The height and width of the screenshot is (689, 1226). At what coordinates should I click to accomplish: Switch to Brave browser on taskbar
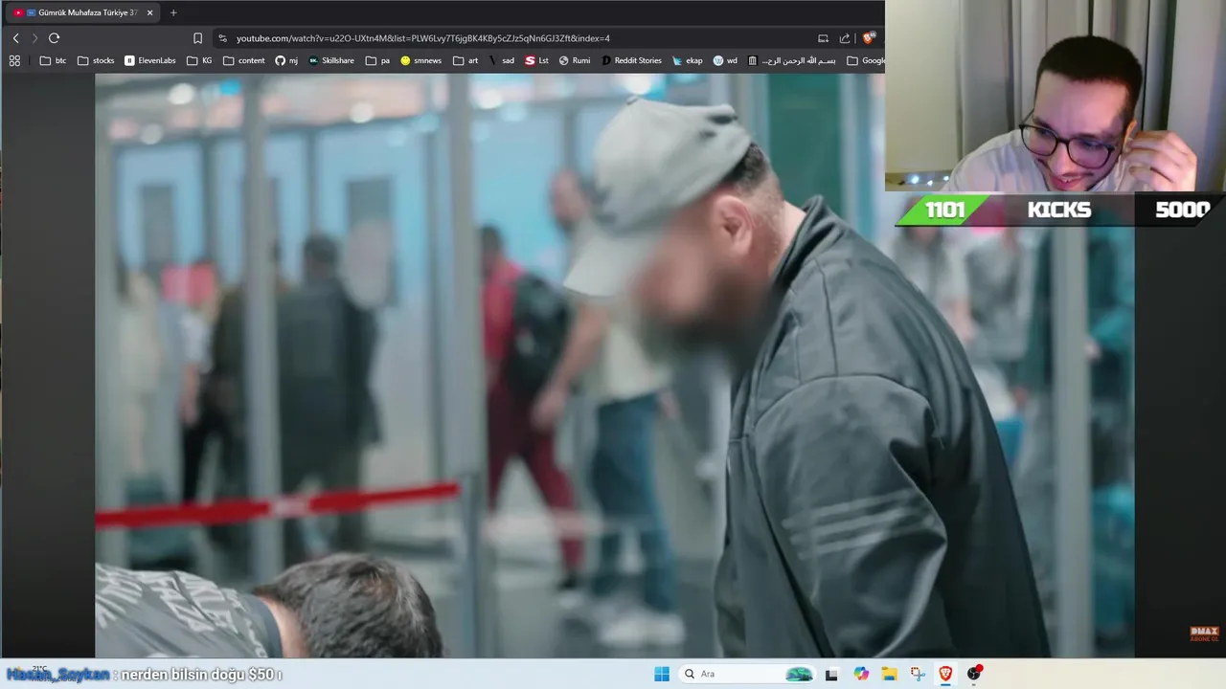click(x=945, y=674)
